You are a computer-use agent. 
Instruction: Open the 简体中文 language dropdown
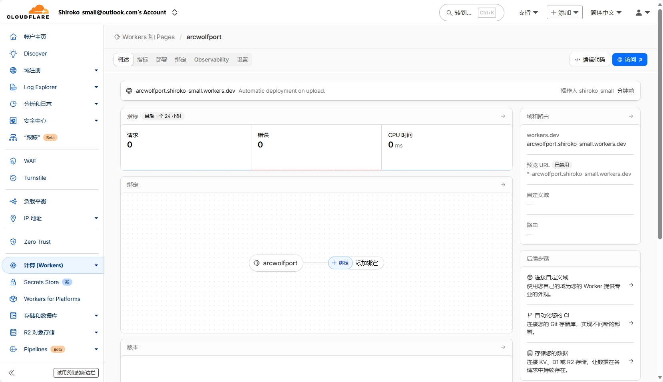pyautogui.click(x=606, y=13)
